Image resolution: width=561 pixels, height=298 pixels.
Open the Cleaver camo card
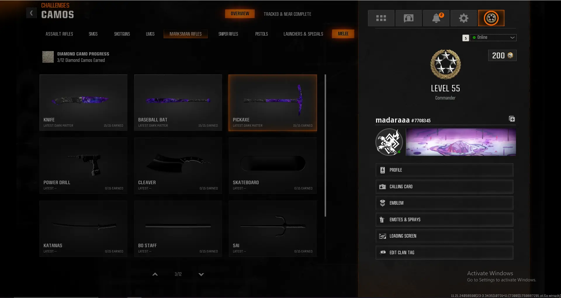[178, 165]
